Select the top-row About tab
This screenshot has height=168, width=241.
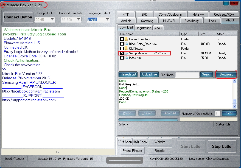click(x=230, y=20)
